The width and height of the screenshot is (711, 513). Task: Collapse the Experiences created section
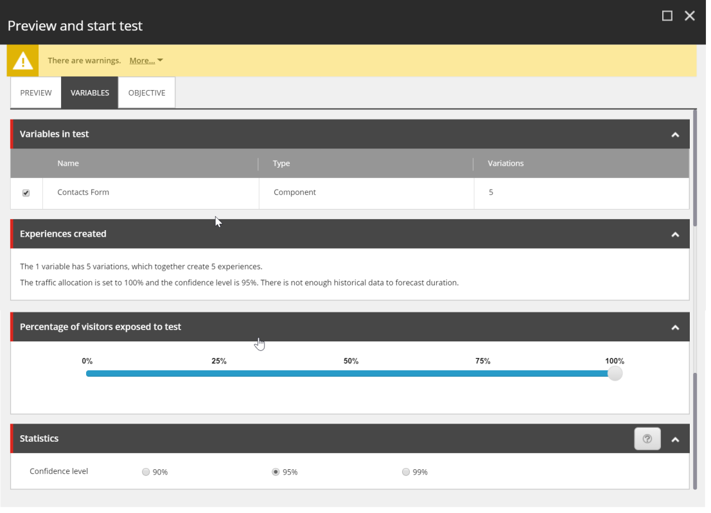click(675, 235)
